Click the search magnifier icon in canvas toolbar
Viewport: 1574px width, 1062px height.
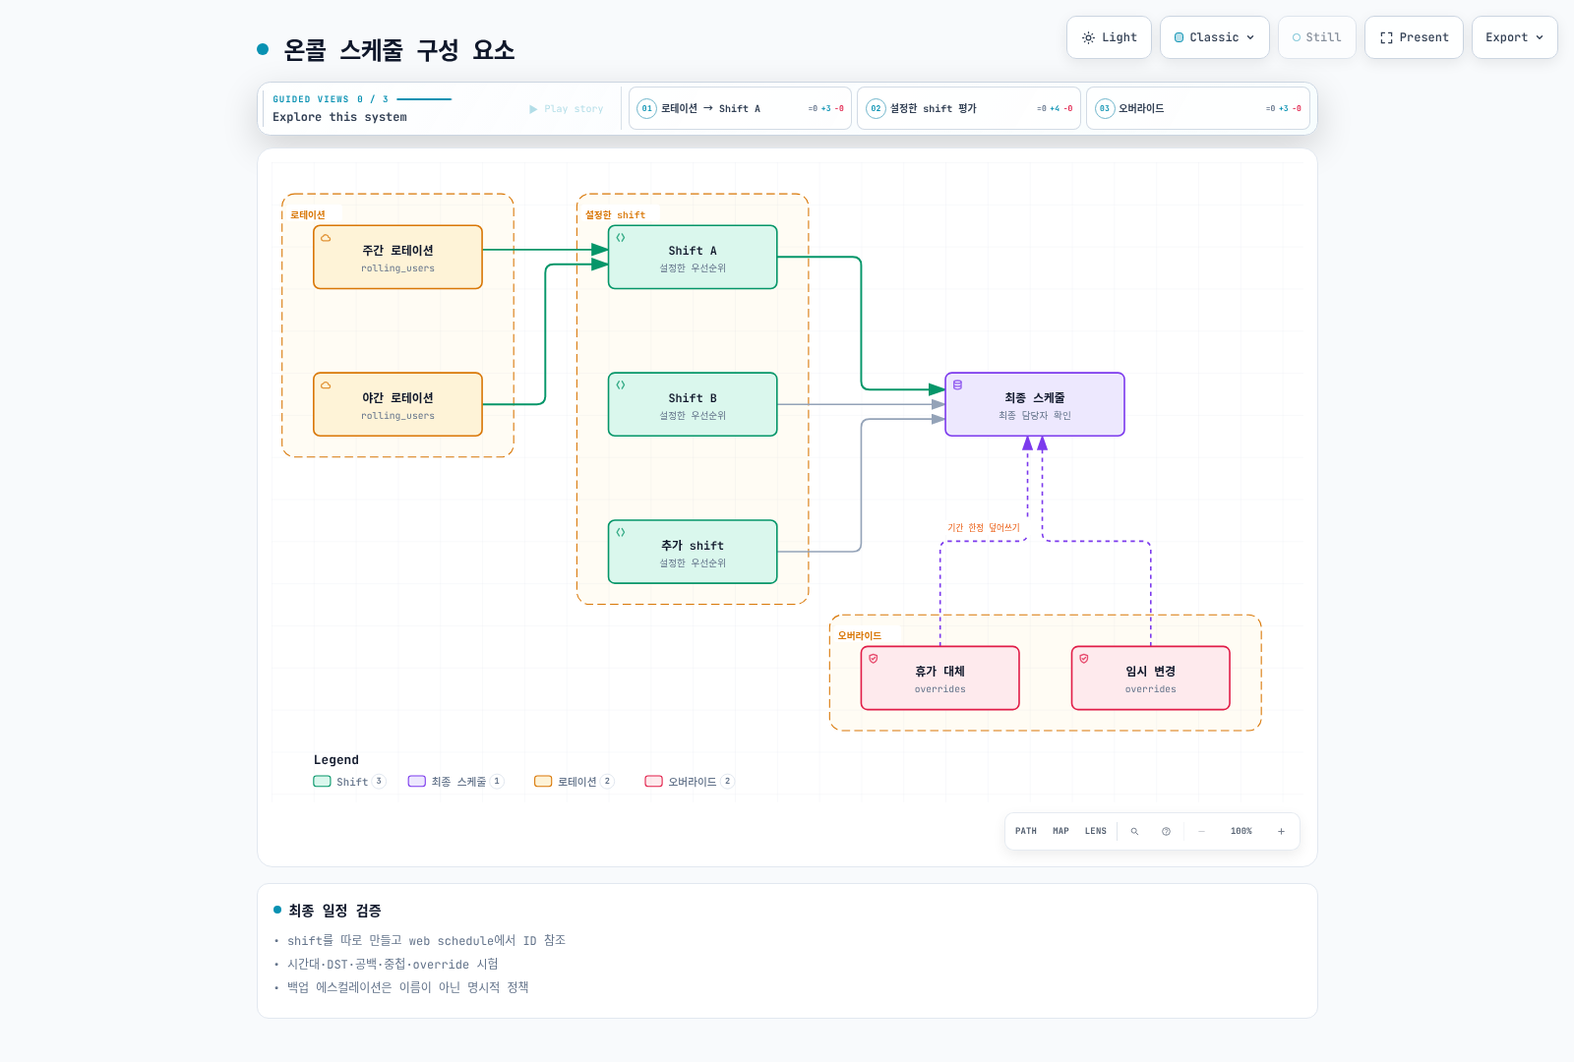tap(1134, 832)
